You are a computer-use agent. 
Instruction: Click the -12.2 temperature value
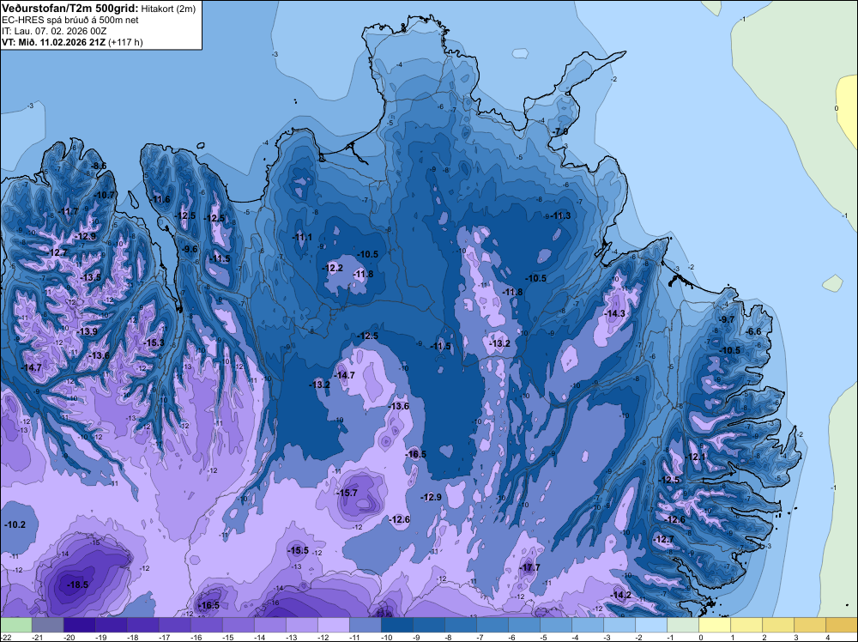(333, 268)
